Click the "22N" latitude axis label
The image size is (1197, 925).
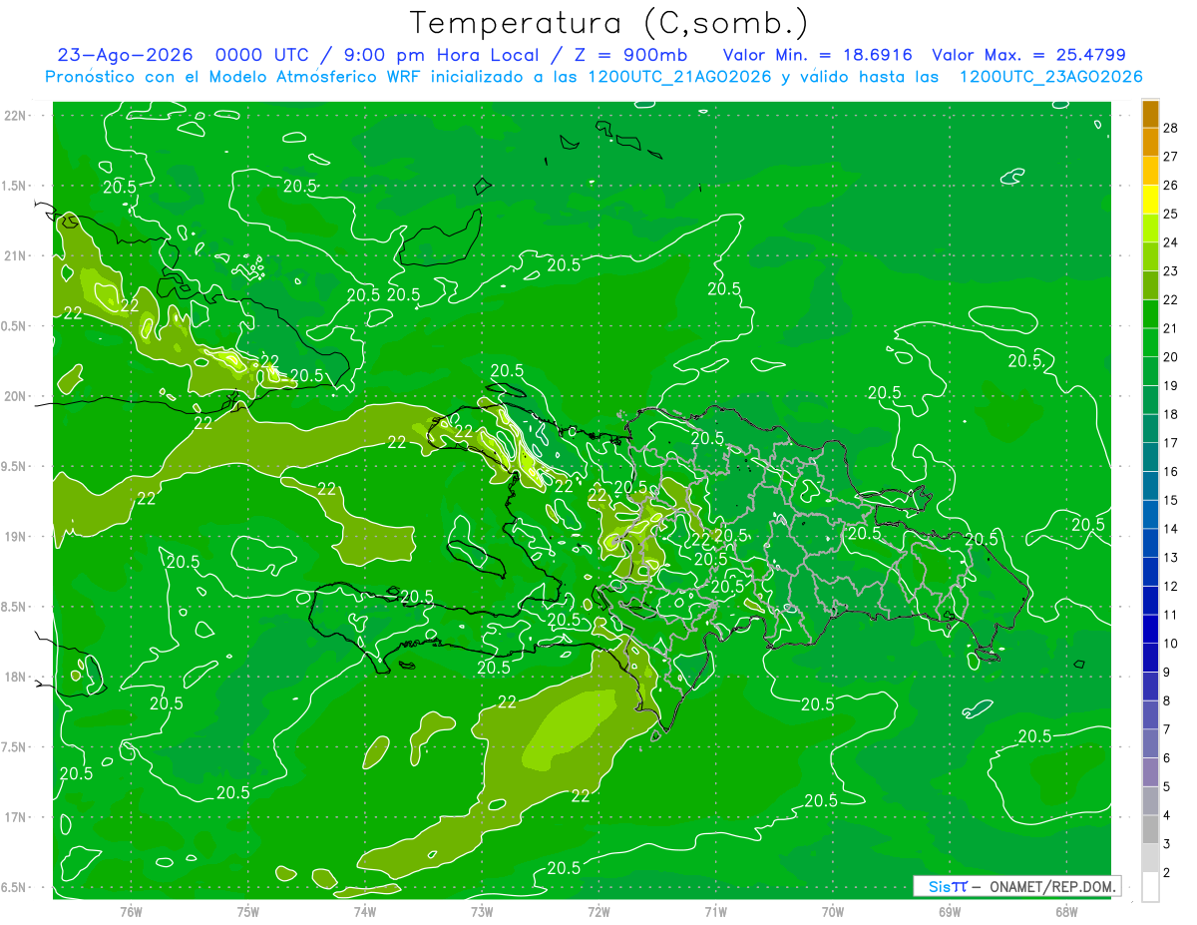(x=15, y=116)
